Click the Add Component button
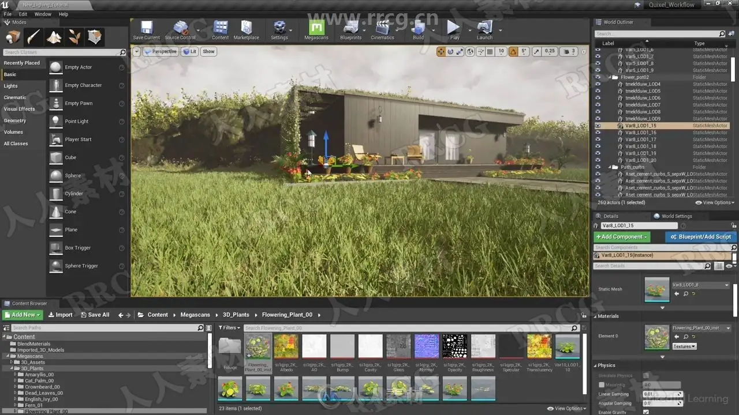This screenshot has height=415, width=739. coord(622,237)
